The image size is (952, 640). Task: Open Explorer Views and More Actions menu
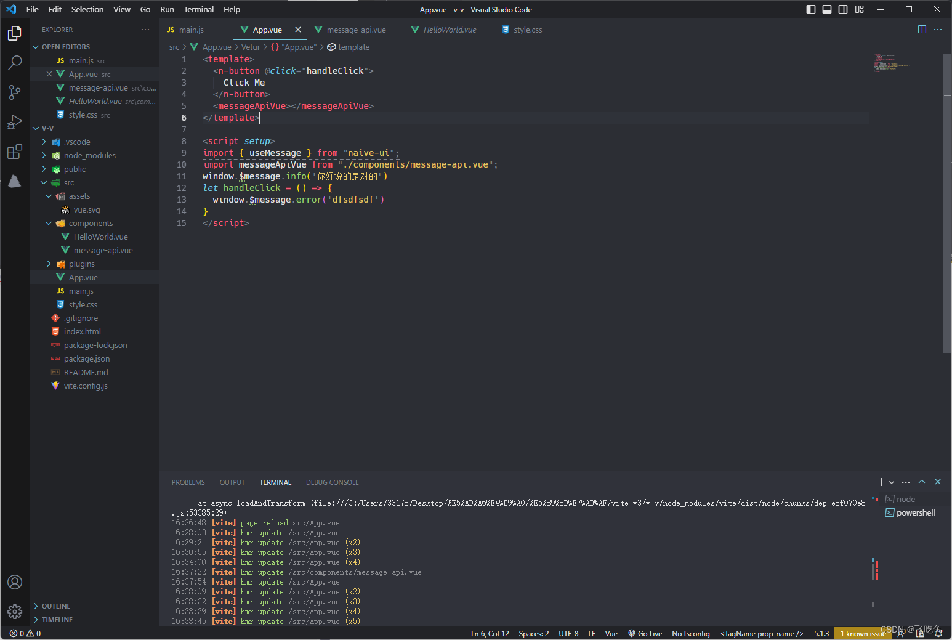(145, 30)
